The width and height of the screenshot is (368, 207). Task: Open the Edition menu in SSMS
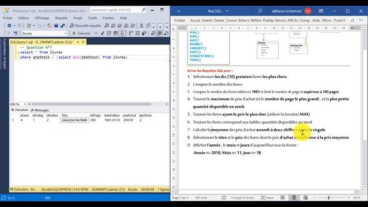click(24, 18)
